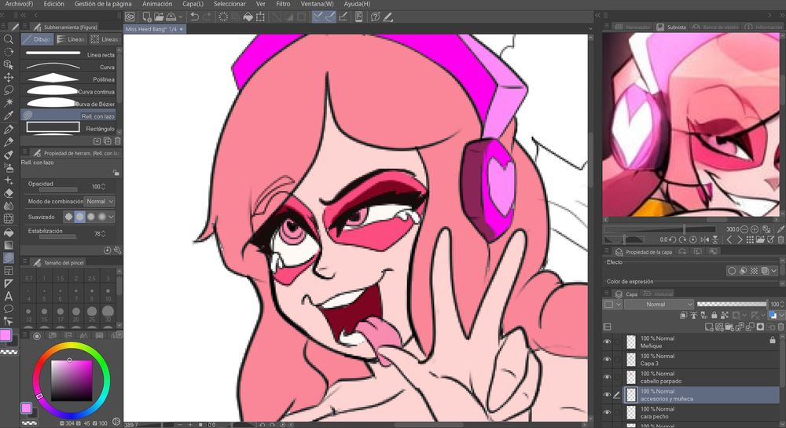The image size is (786, 428).
Task: Open the layer color dropdown arrow
Action: pyautogui.click(x=781, y=316)
